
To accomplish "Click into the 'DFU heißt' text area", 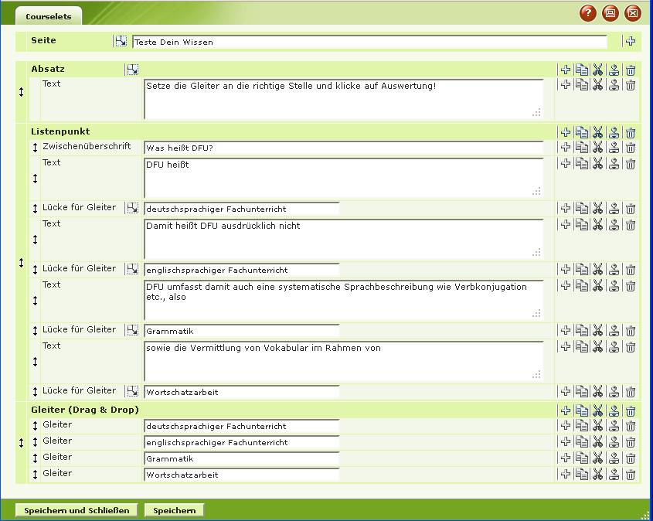I will pos(344,178).
